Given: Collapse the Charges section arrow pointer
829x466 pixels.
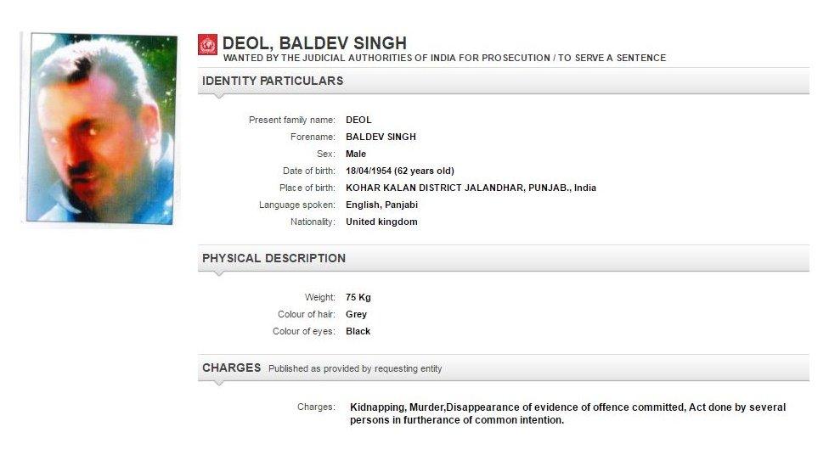Looking at the screenshot, I should (219, 383).
